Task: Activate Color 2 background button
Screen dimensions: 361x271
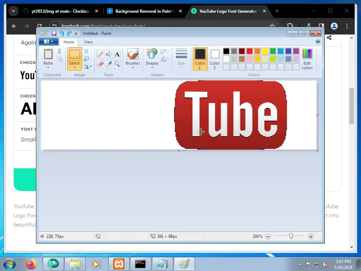Action: coord(215,59)
